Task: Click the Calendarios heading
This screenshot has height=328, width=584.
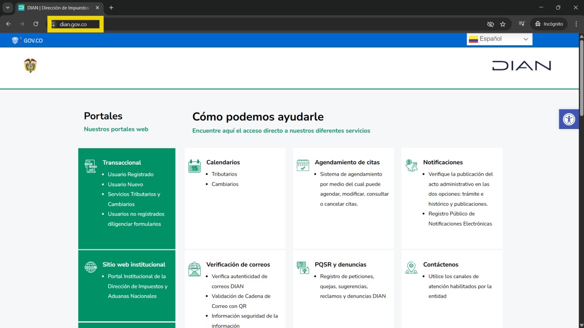Action: coord(223,162)
